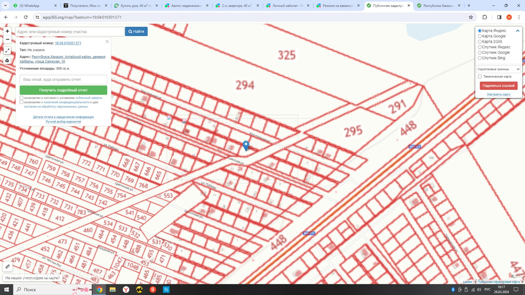The image size is (525, 295).
Task: Open the Windows notification center
Action: tap(516, 289)
